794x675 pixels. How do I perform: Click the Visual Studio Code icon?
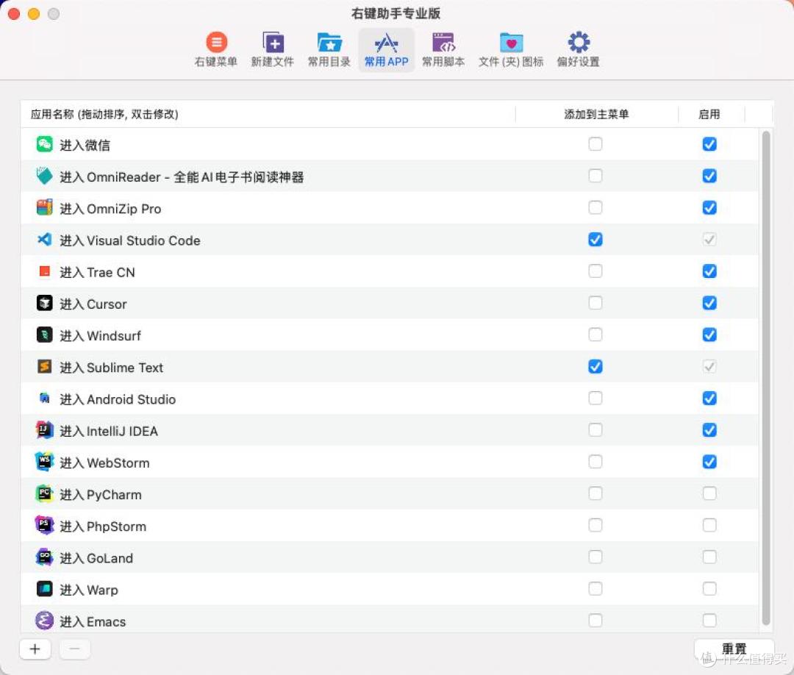coord(45,240)
